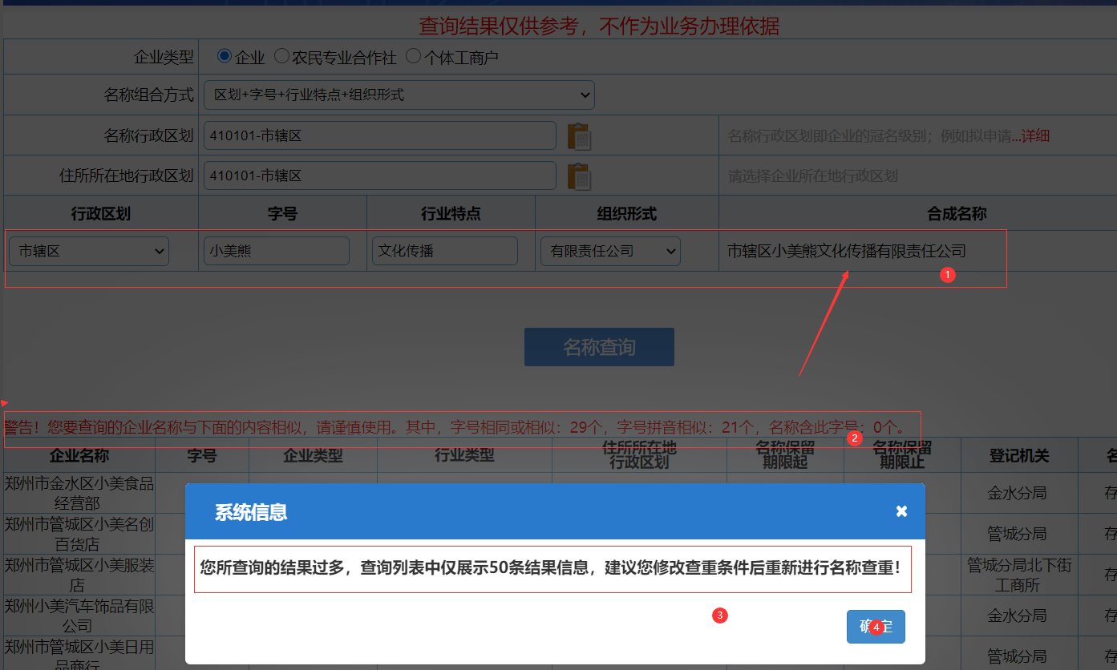Click the 名称查询 button
Screen dimensions: 1117x670
click(598, 347)
